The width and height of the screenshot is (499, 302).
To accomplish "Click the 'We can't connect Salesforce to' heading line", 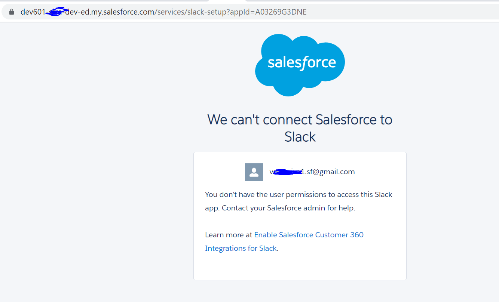I will (x=300, y=120).
